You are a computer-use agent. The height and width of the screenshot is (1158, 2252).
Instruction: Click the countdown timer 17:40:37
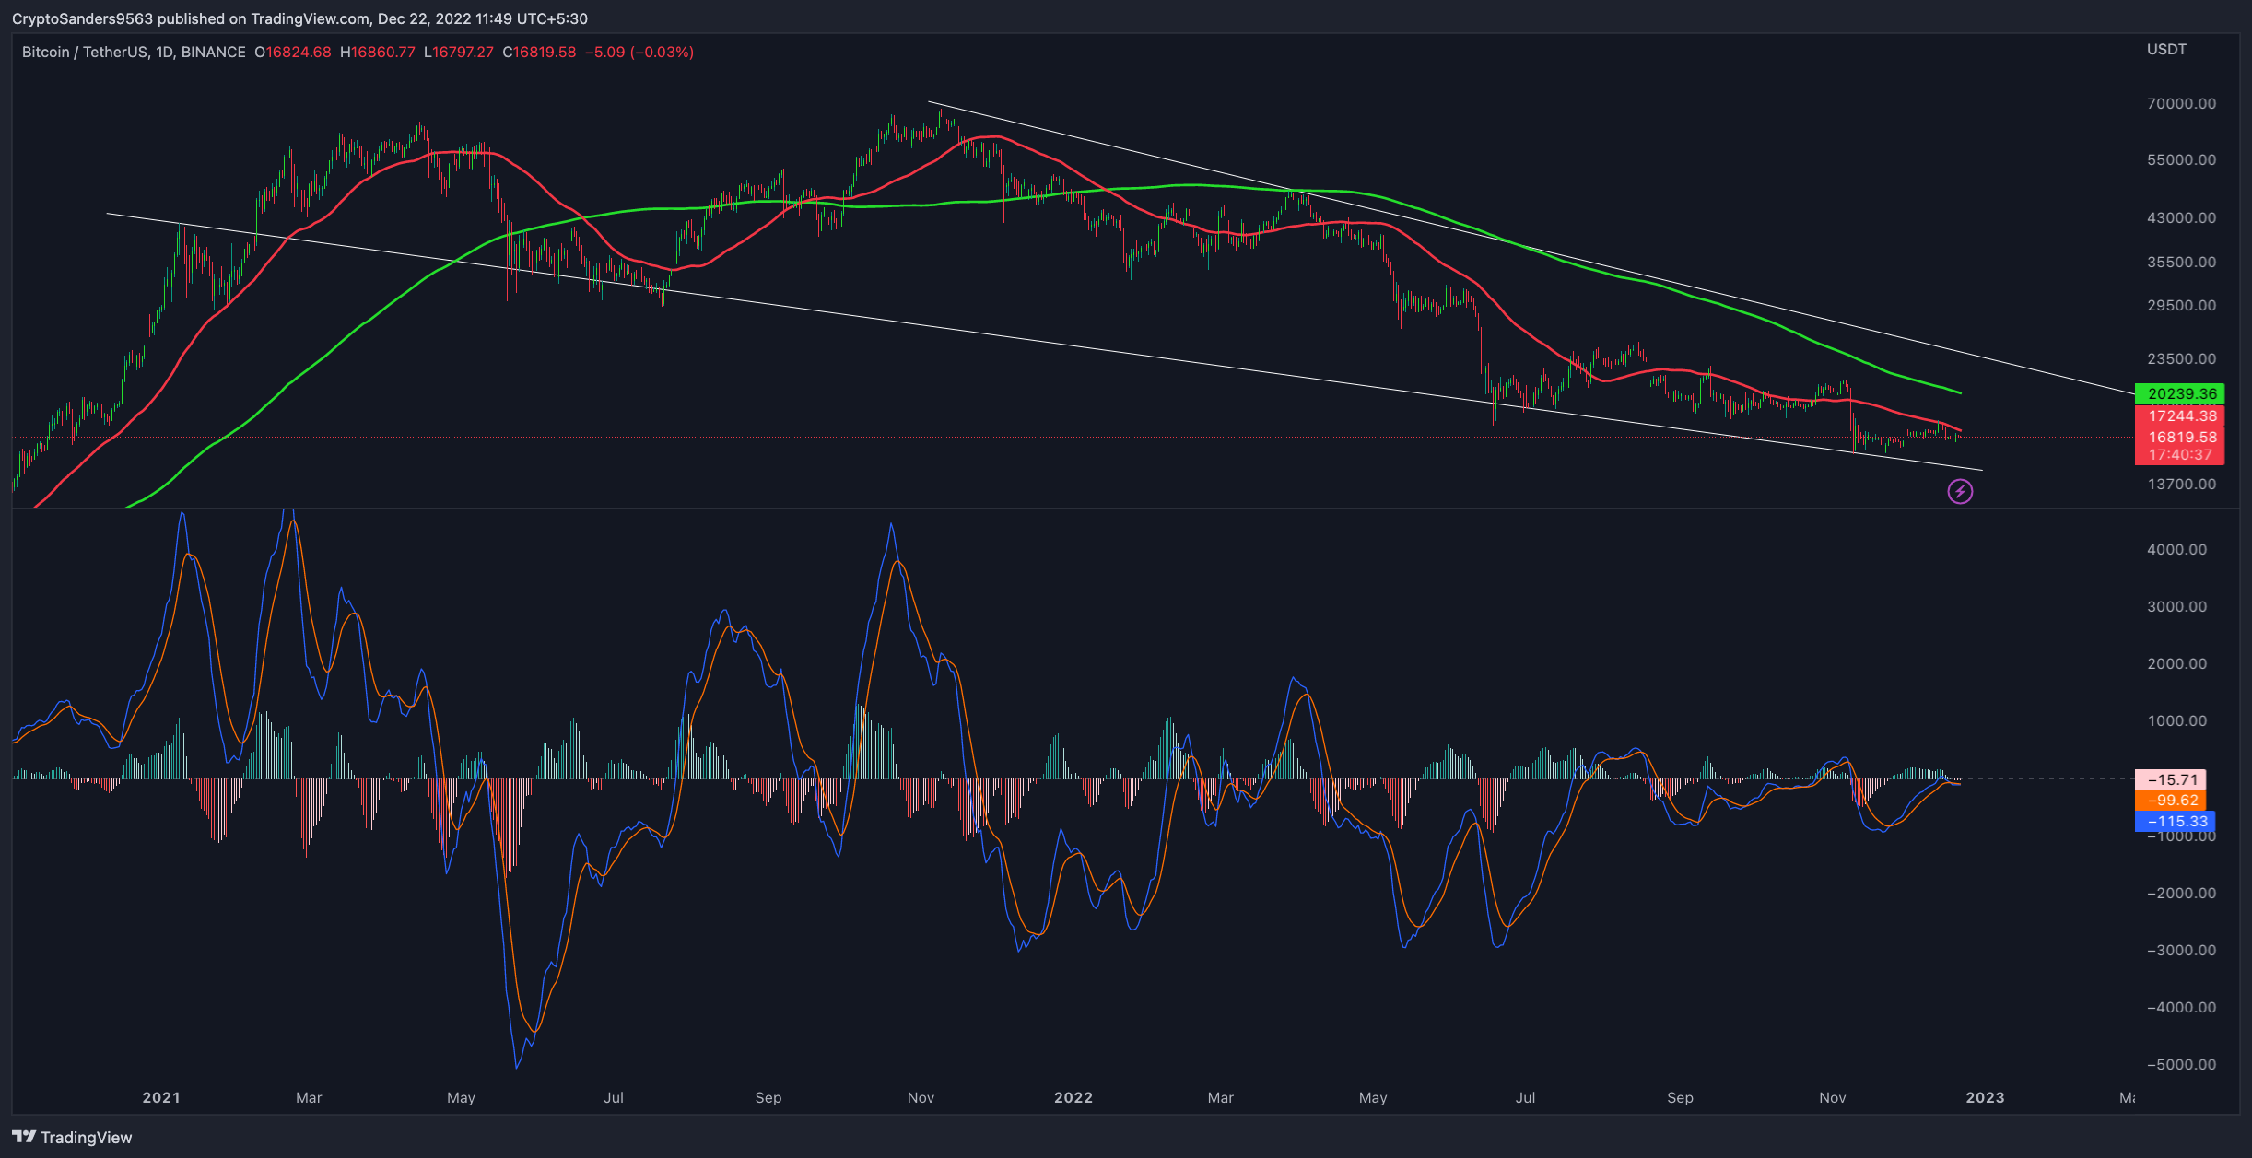click(2179, 455)
